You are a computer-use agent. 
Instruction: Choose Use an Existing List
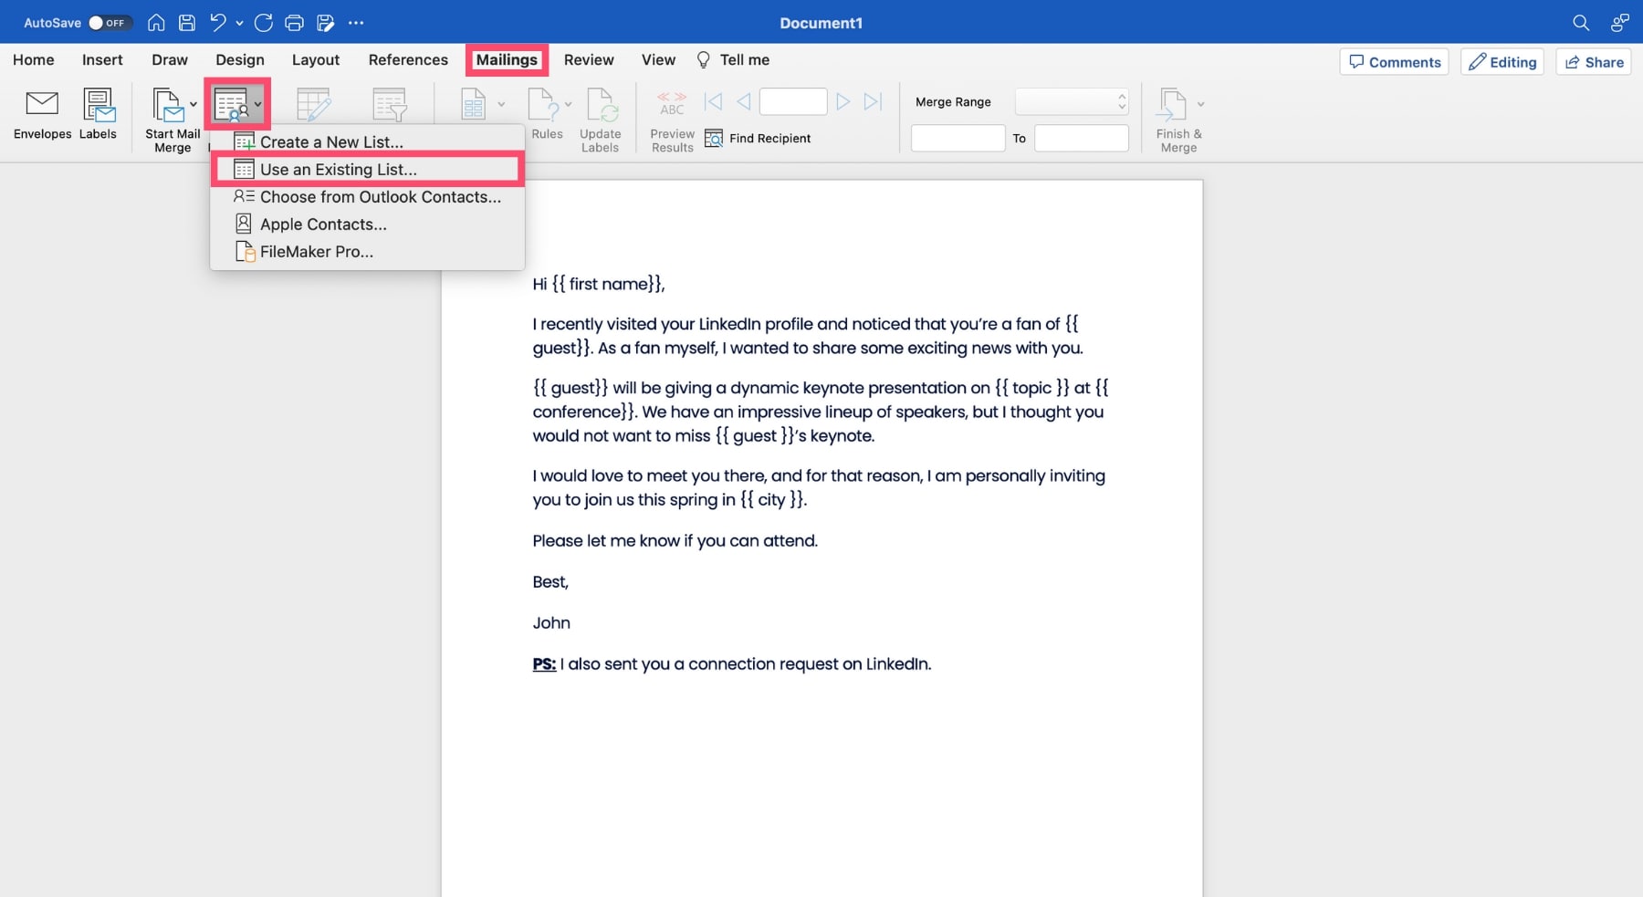point(367,169)
